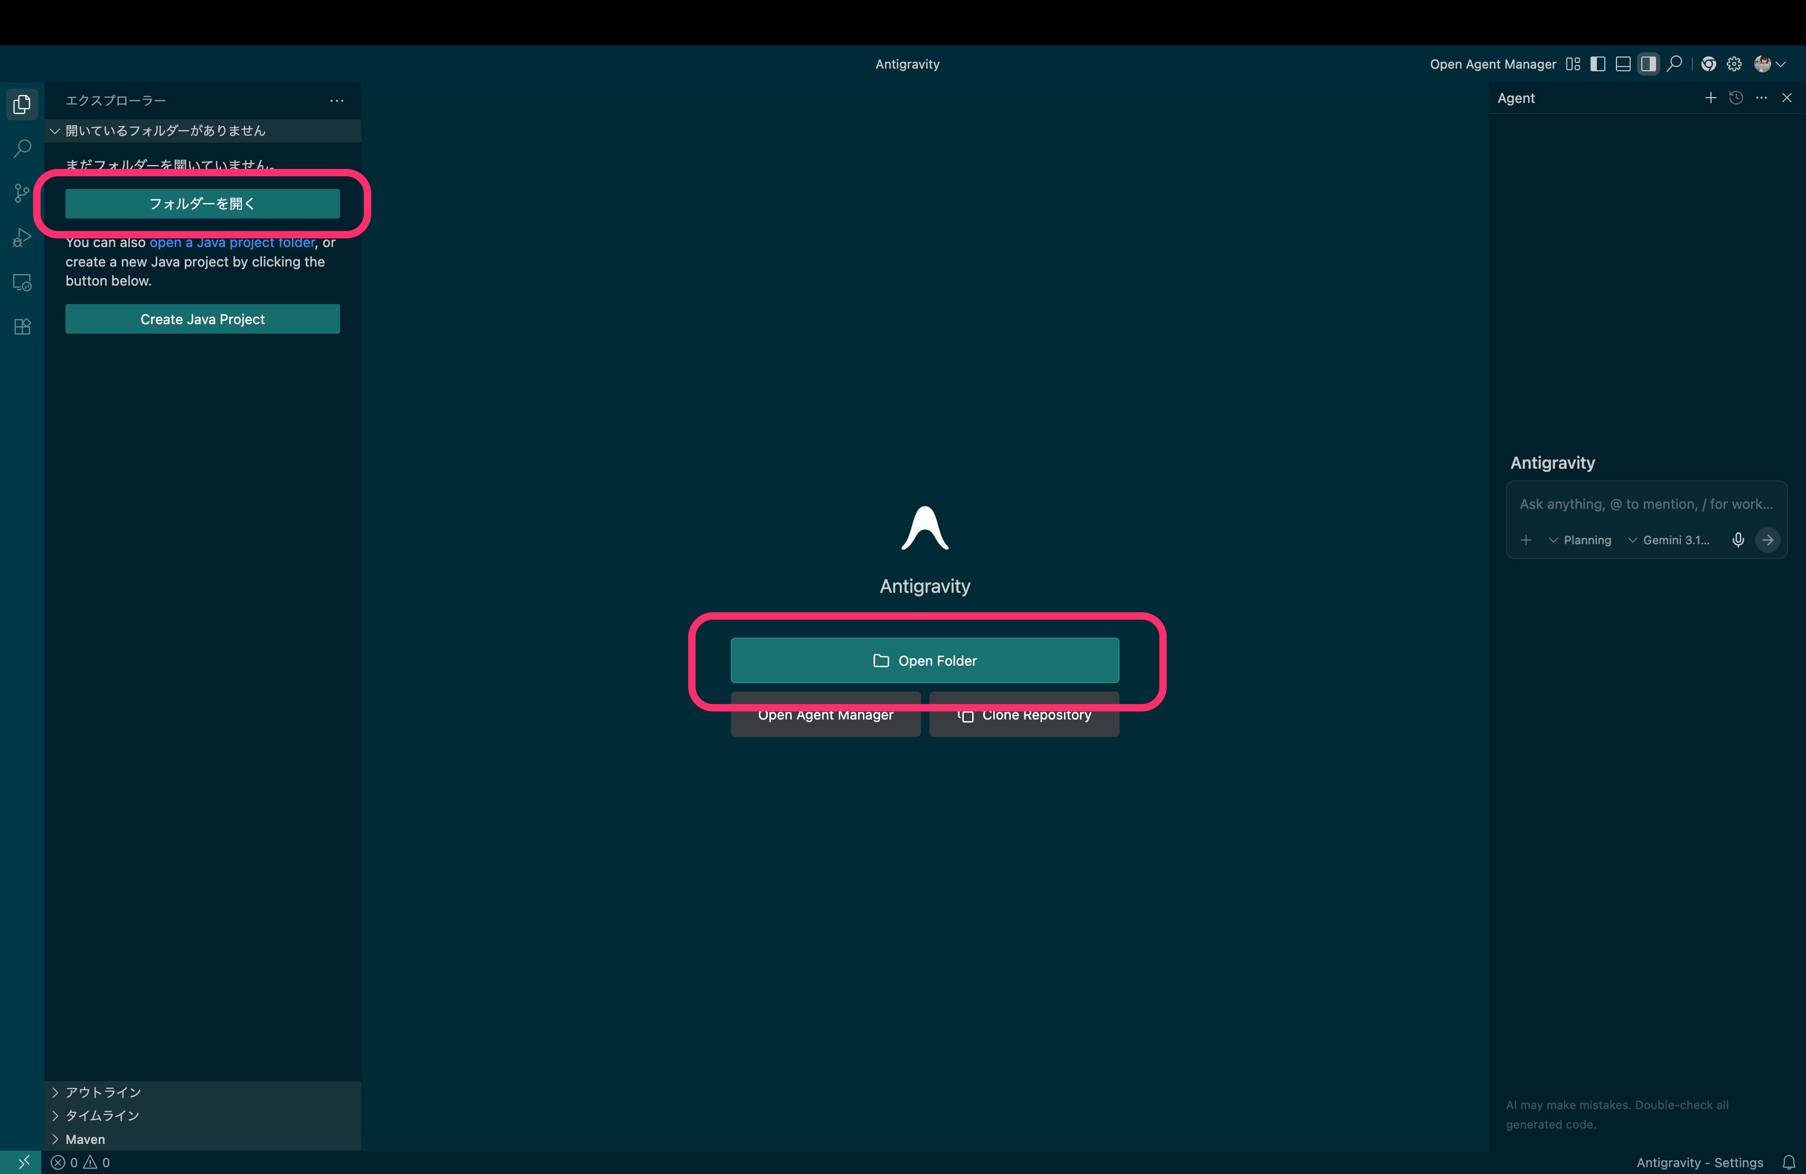The image size is (1806, 1174).
Task: Expand the Maven section
Action: 85,1139
